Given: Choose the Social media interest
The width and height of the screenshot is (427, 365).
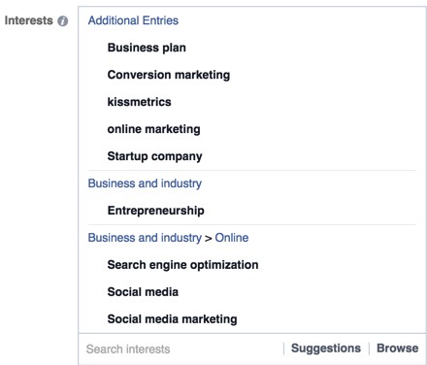Looking at the screenshot, I should (x=143, y=292).
